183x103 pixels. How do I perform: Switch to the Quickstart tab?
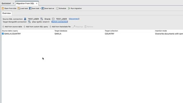tap(6, 3)
